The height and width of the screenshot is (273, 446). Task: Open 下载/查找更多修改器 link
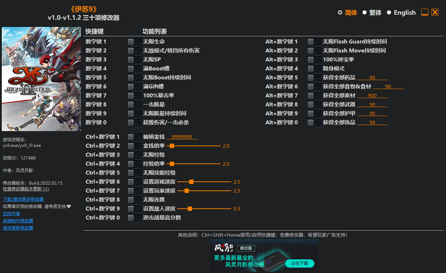[23, 199]
